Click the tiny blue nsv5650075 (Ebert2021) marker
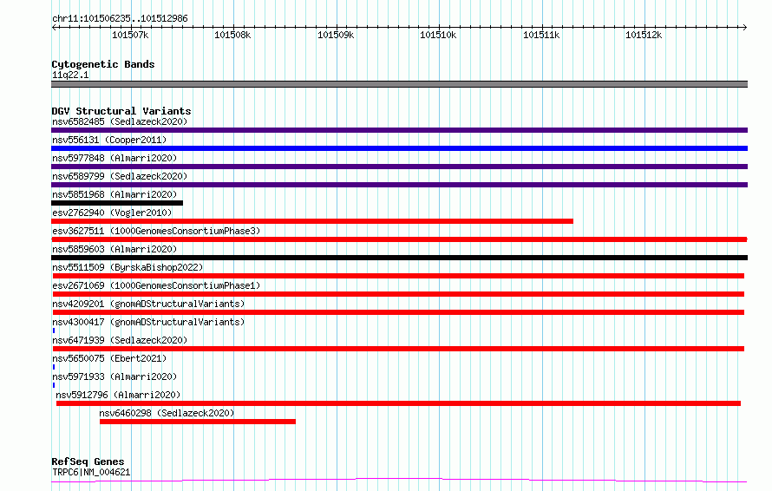772x491 pixels. [x=54, y=367]
